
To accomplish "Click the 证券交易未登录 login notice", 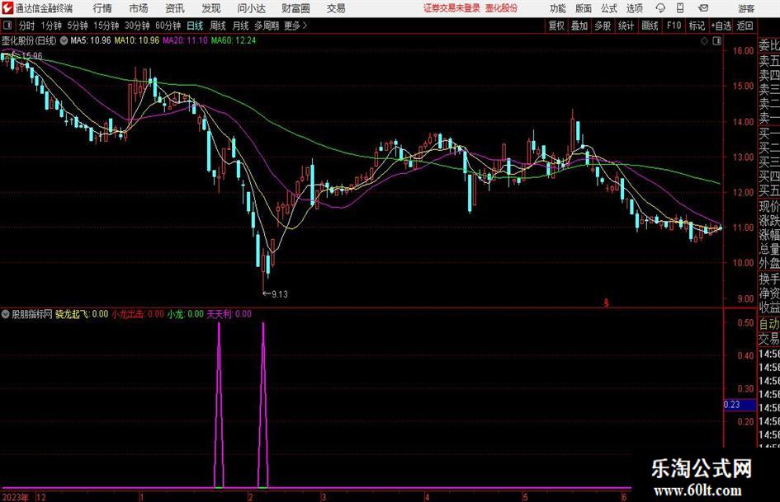I will (x=451, y=8).
